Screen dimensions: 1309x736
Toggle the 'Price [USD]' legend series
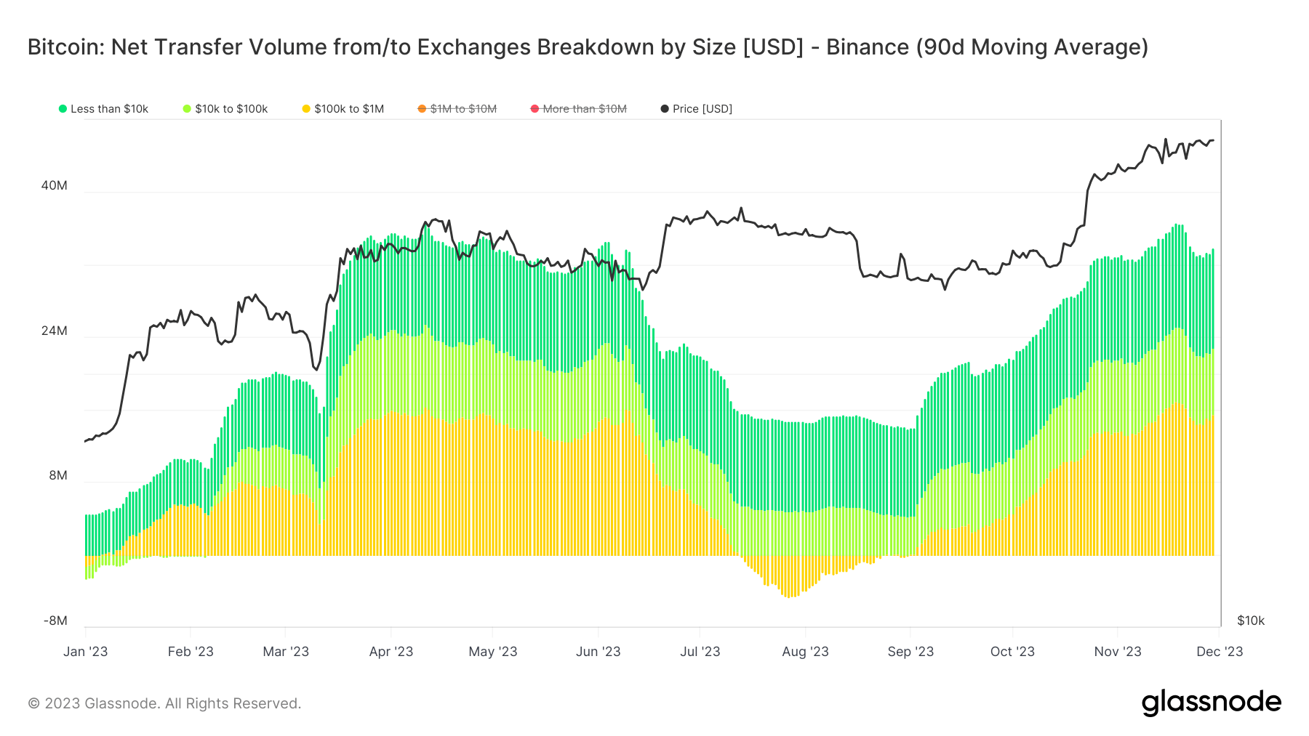tap(696, 109)
